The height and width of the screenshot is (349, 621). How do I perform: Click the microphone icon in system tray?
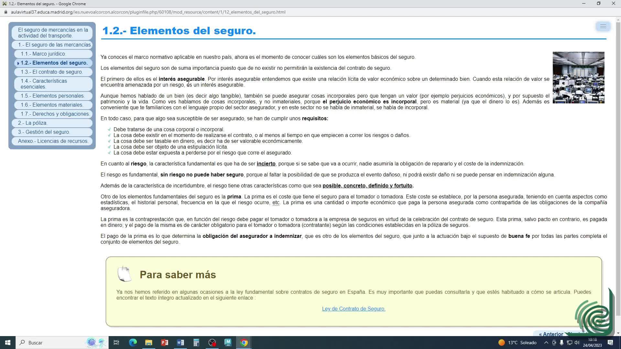point(562,343)
